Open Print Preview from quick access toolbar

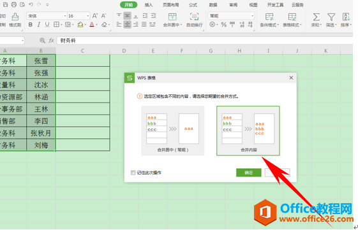click(x=22, y=4)
